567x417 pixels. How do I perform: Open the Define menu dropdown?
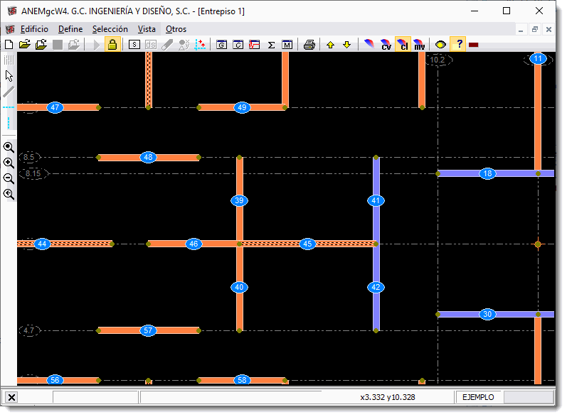[x=70, y=29]
